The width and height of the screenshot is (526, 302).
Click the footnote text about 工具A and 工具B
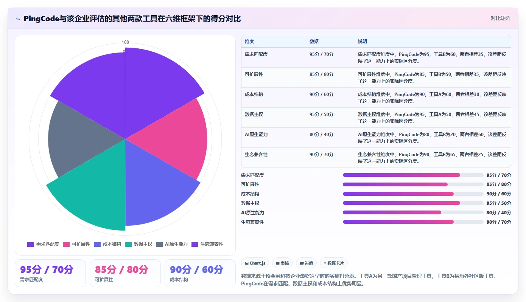click(x=368, y=280)
